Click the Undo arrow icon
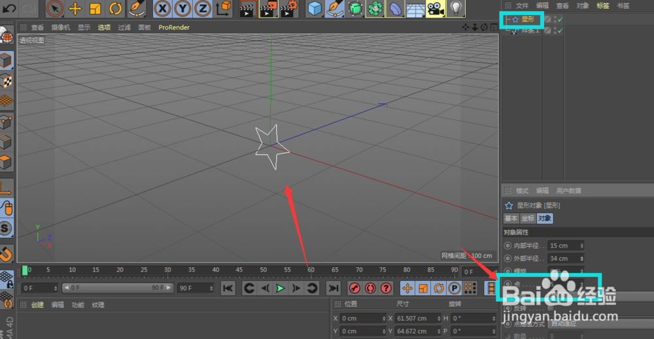 [x=10, y=8]
